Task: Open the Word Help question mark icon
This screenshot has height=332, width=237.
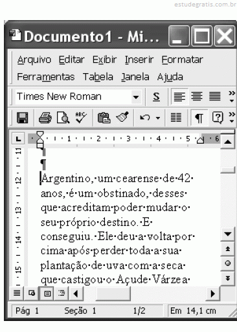Action: 218,118
